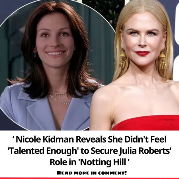Click 'Read more in comment!' text
Viewport: 179px width, 179px height.
coord(92,173)
